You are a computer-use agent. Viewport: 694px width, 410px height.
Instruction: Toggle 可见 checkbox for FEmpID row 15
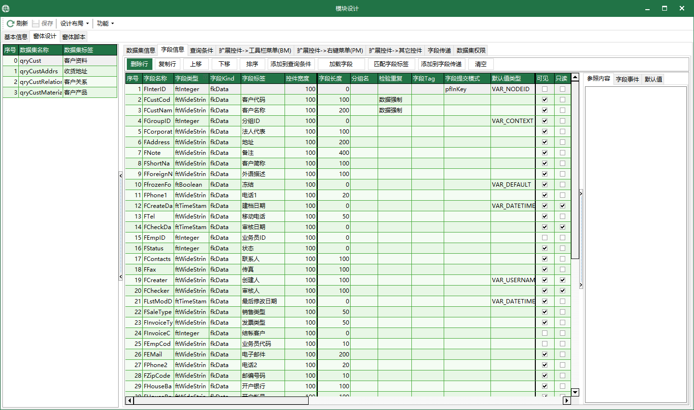[544, 237]
